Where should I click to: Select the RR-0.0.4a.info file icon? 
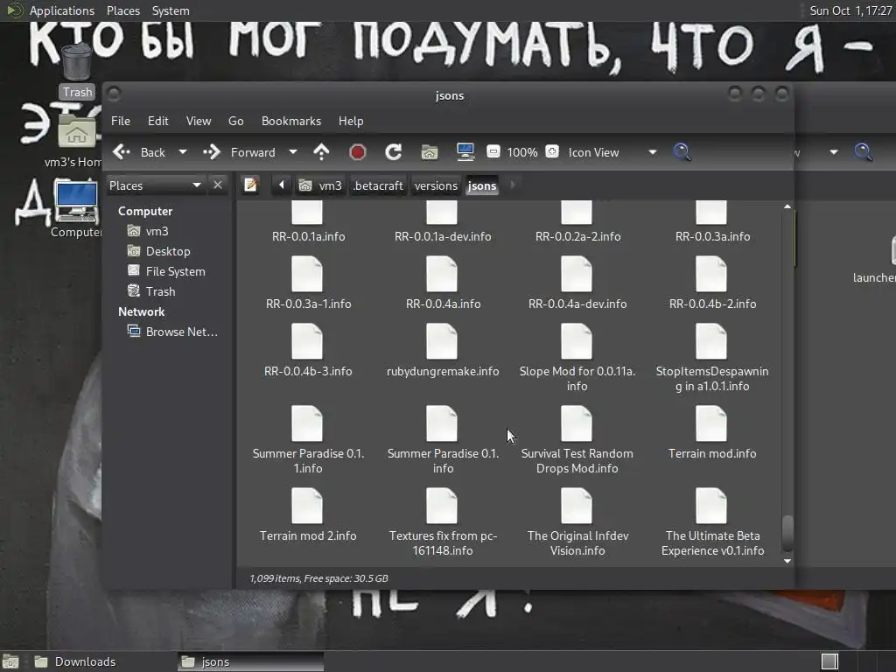coord(442,274)
